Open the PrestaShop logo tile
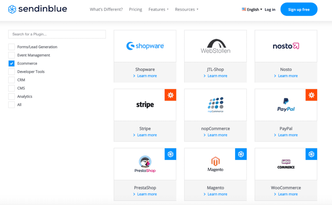Screen dimensions: 332x205 click(x=145, y=164)
